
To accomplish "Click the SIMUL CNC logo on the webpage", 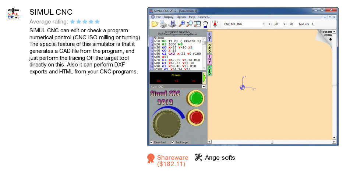I will point(14,14).
